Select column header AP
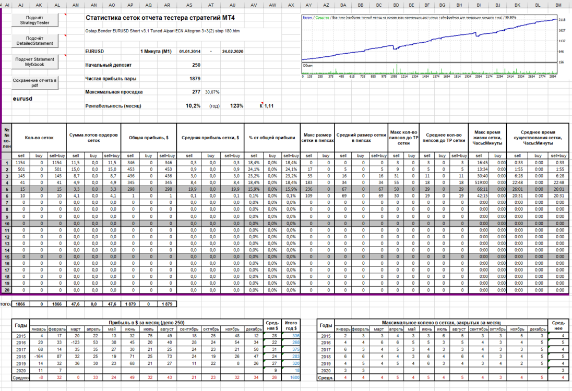572x391 pixels. click(x=130, y=5)
